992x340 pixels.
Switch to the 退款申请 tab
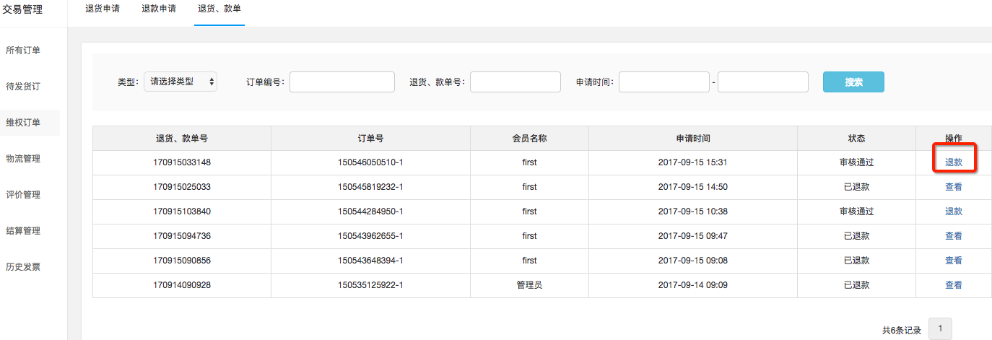(x=159, y=10)
